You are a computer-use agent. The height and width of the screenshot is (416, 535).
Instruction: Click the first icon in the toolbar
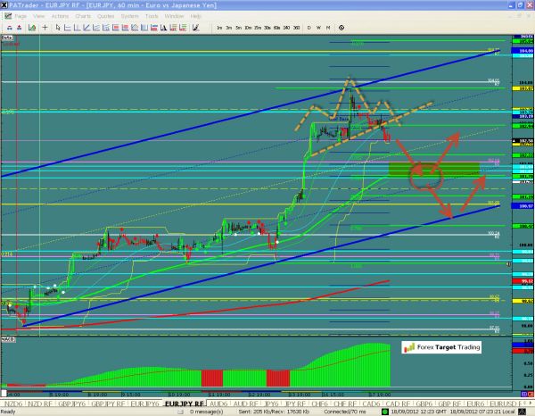point(7,29)
